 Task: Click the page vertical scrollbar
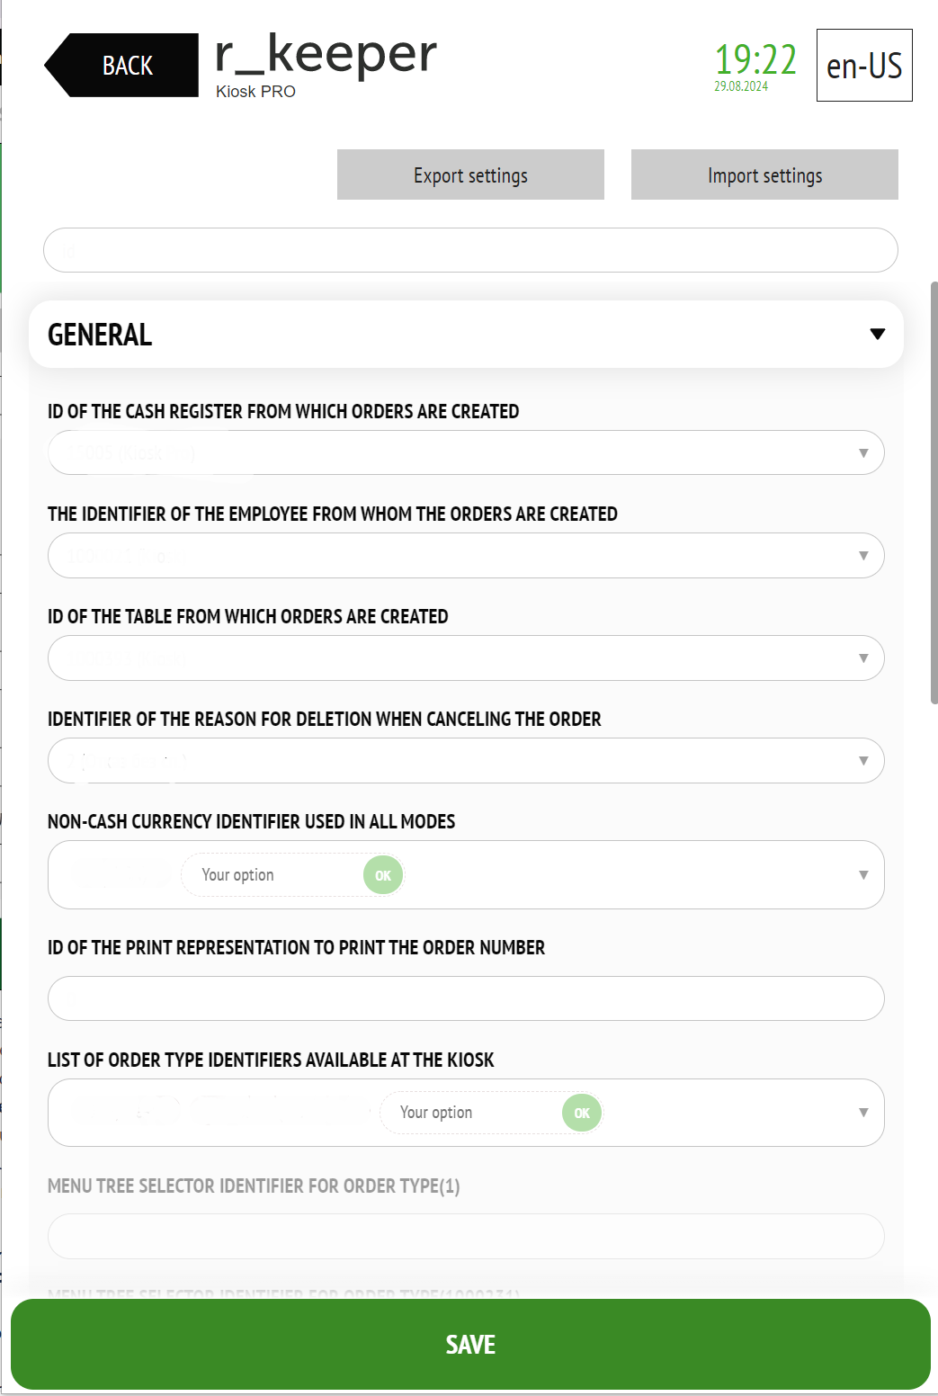(934, 492)
